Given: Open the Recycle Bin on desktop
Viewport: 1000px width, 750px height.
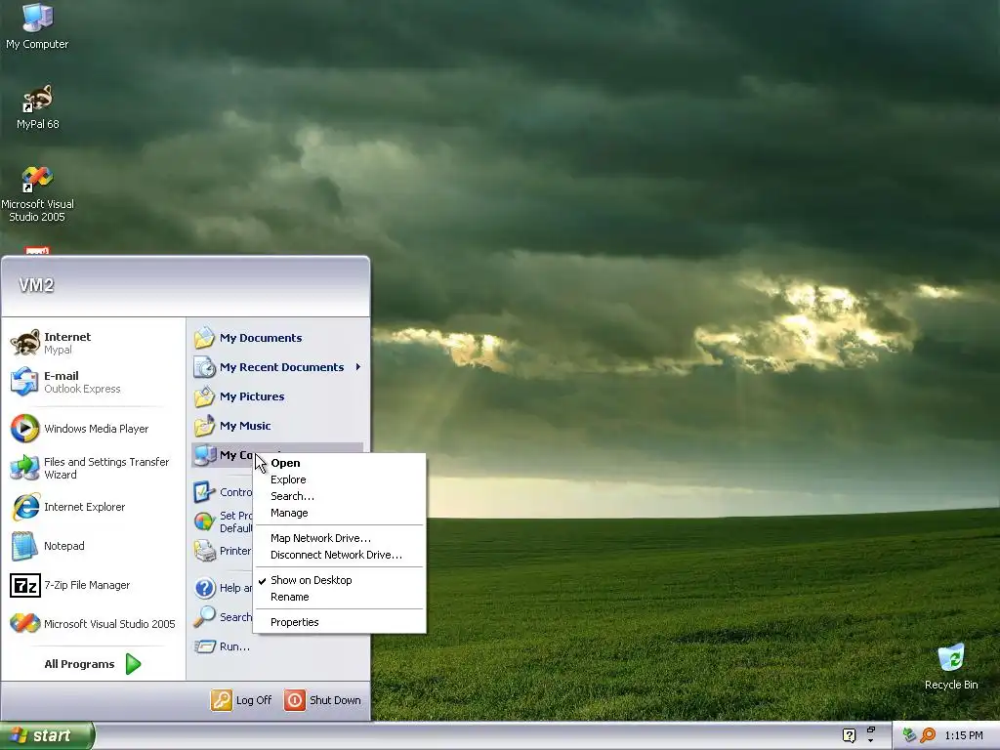Looking at the screenshot, I should (951, 666).
